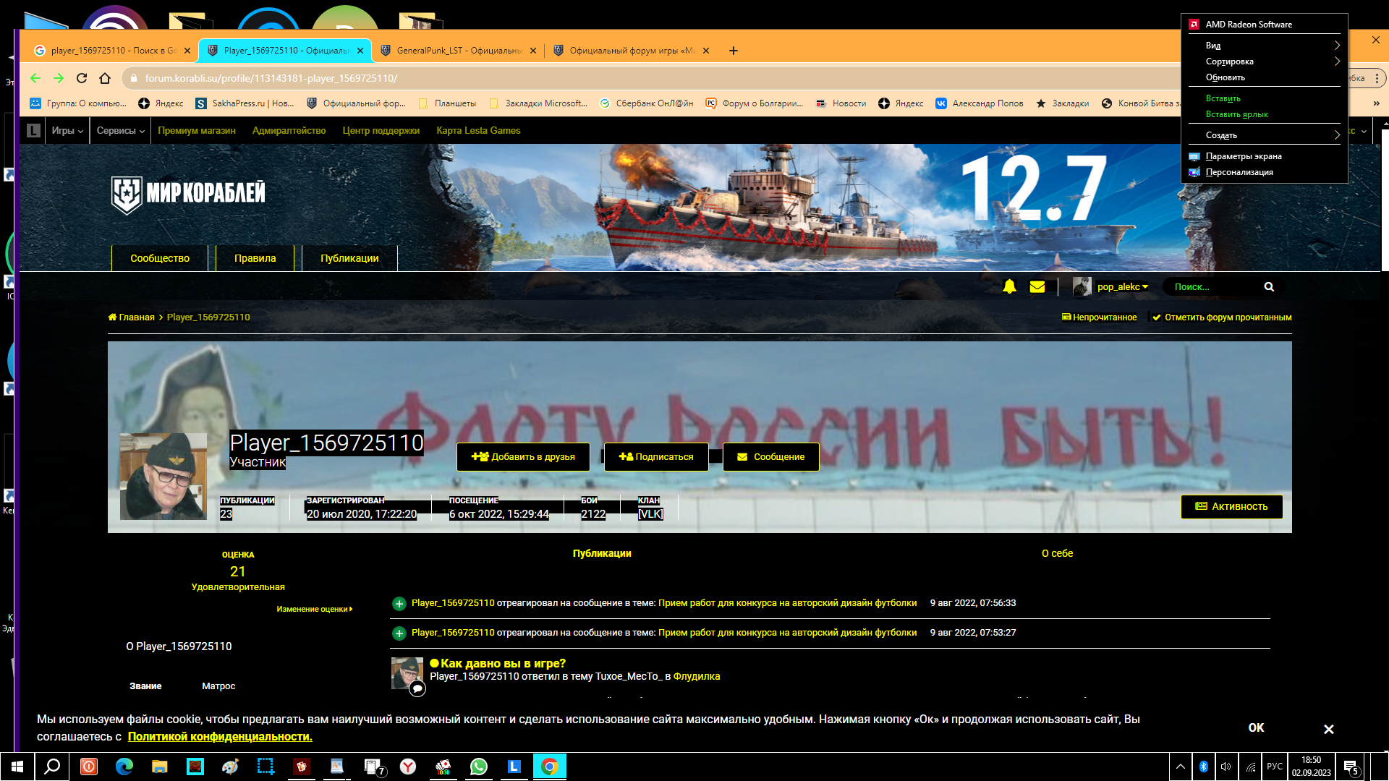Open WhatsApp from the taskbar

(x=478, y=767)
